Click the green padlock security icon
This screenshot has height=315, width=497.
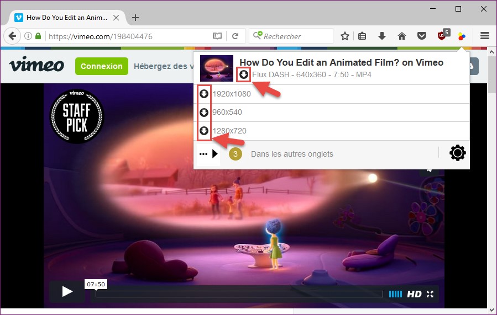(x=38, y=36)
